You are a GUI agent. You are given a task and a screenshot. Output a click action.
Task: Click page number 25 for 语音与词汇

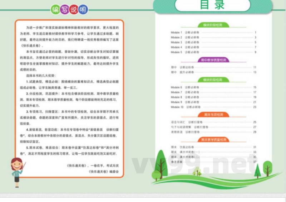(x=255, y=122)
